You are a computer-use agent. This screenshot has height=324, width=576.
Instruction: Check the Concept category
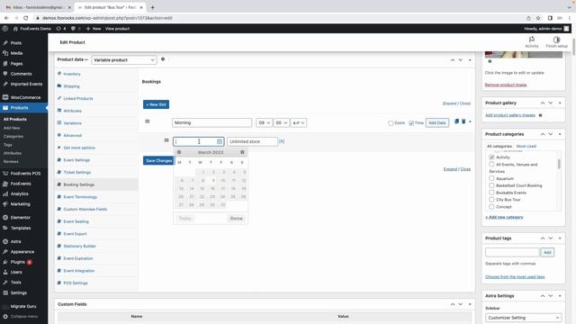(x=491, y=206)
